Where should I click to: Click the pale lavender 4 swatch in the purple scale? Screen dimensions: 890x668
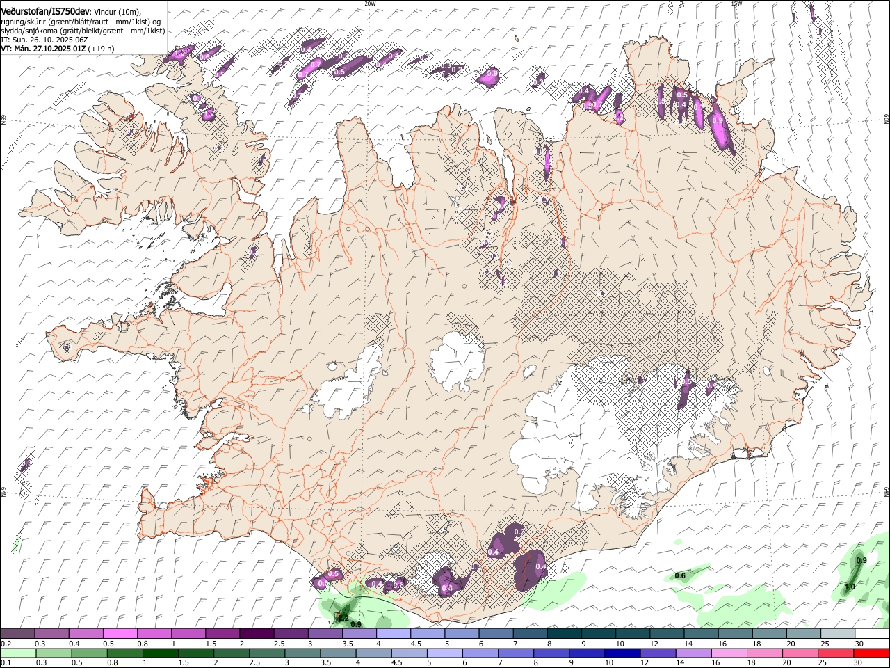(x=394, y=634)
